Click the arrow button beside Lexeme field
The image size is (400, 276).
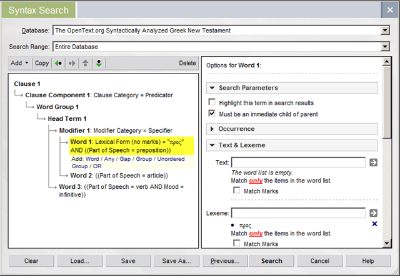point(373,213)
